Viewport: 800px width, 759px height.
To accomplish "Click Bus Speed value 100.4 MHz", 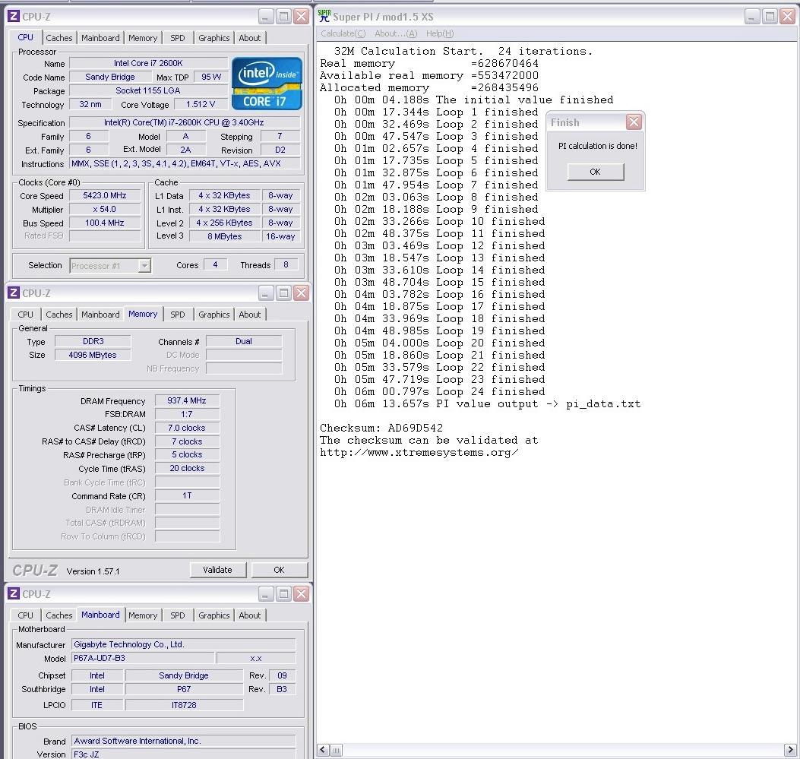I will click(105, 223).
